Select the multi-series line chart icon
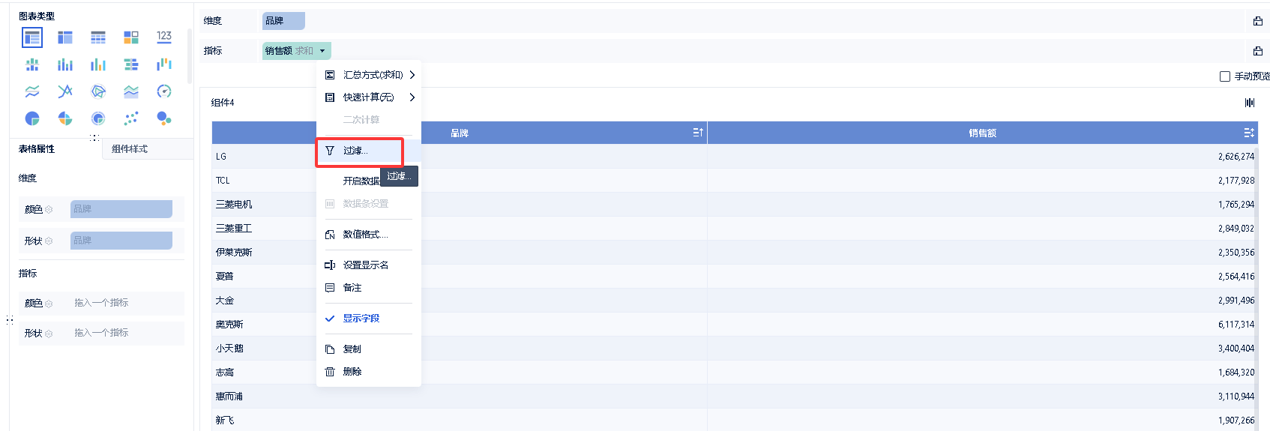The image size is (1270, 431). tap(32, 91)
